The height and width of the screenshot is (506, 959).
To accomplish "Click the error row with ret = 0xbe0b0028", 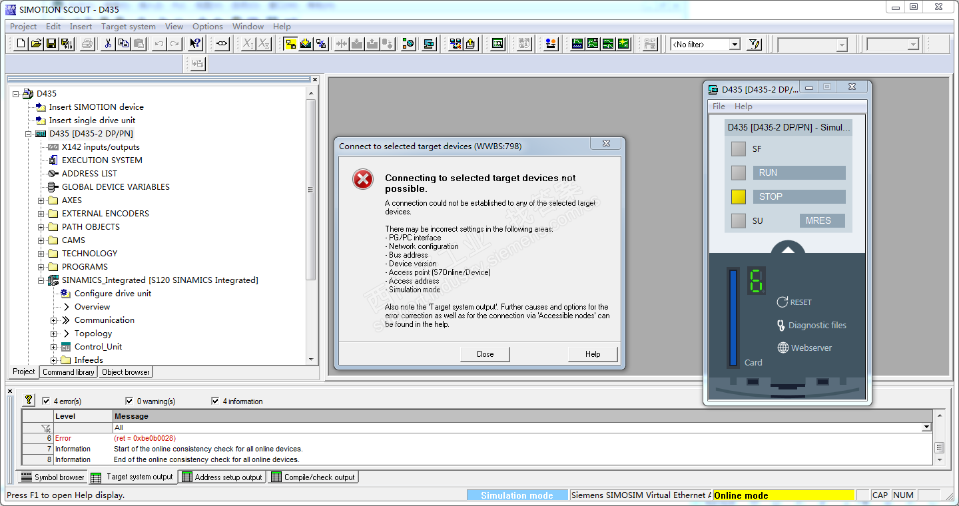I will (x=477, y=438).
